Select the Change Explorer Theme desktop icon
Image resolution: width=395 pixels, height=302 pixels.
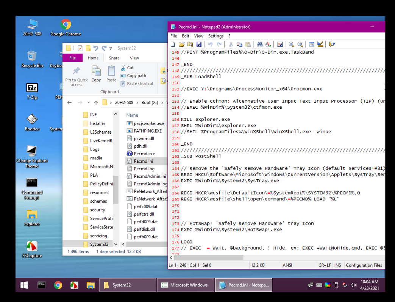32,157
